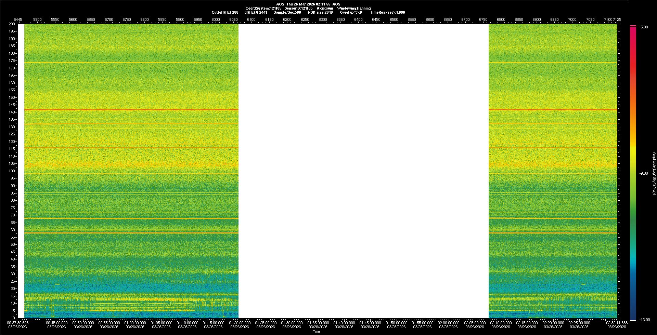
Task: Click the PSD size:2048 header text
Action: click(x=320, y=12)
